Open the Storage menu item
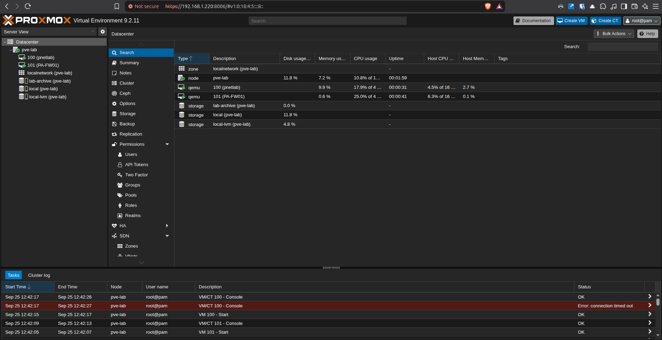Image resolution: width=662 pixels, height=340 pixels. click(x=141, y=114)
